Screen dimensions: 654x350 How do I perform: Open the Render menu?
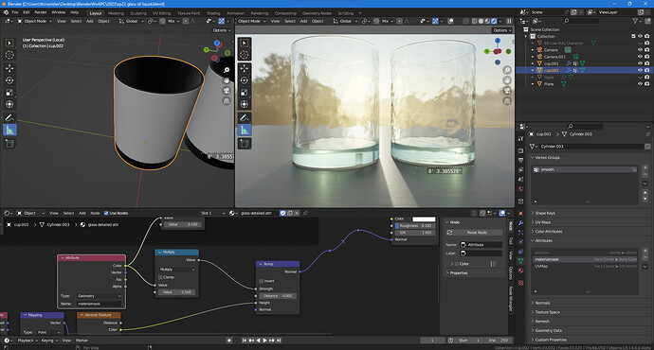pos(41,12)
